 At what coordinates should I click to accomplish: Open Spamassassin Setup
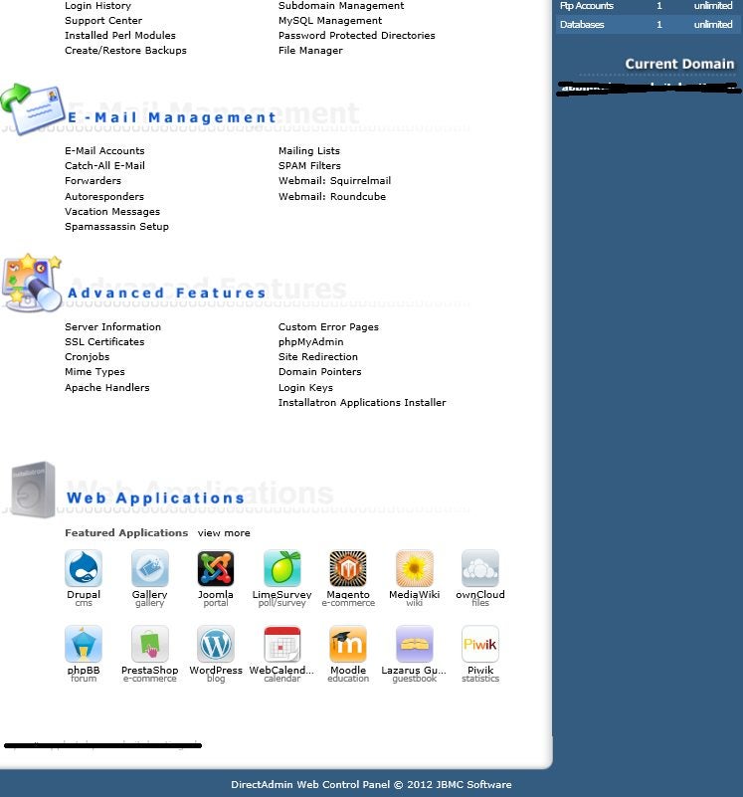[x=117, y=227]
